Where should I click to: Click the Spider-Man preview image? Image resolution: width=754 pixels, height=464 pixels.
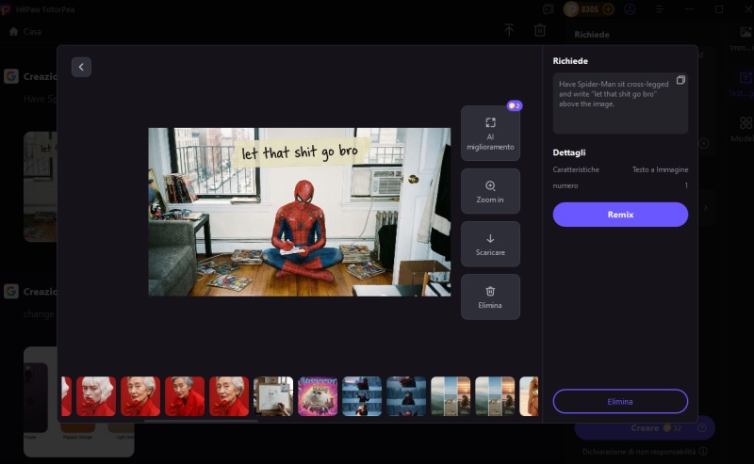click(x=299, y=212)
